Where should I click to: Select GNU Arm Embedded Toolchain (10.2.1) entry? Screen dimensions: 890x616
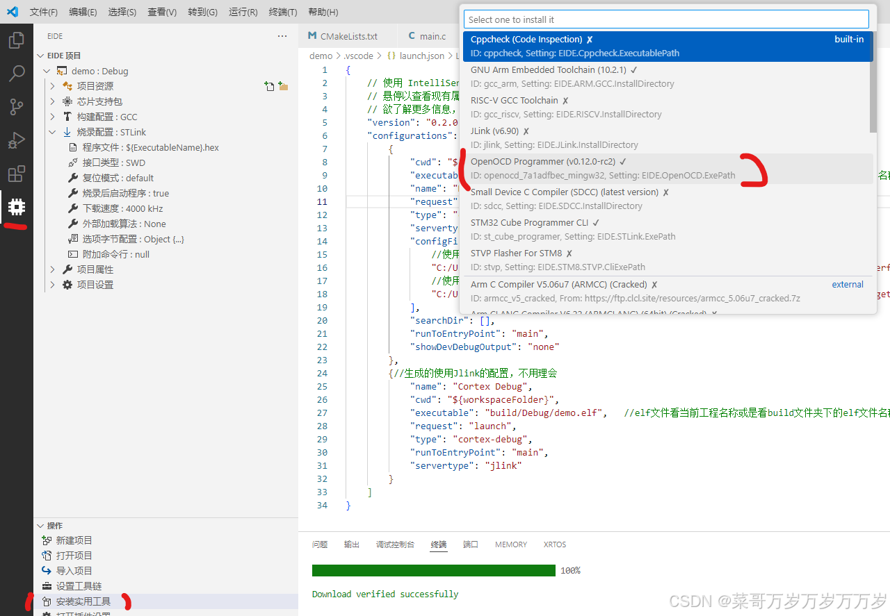pyautogui.click(x=666, y=77)
